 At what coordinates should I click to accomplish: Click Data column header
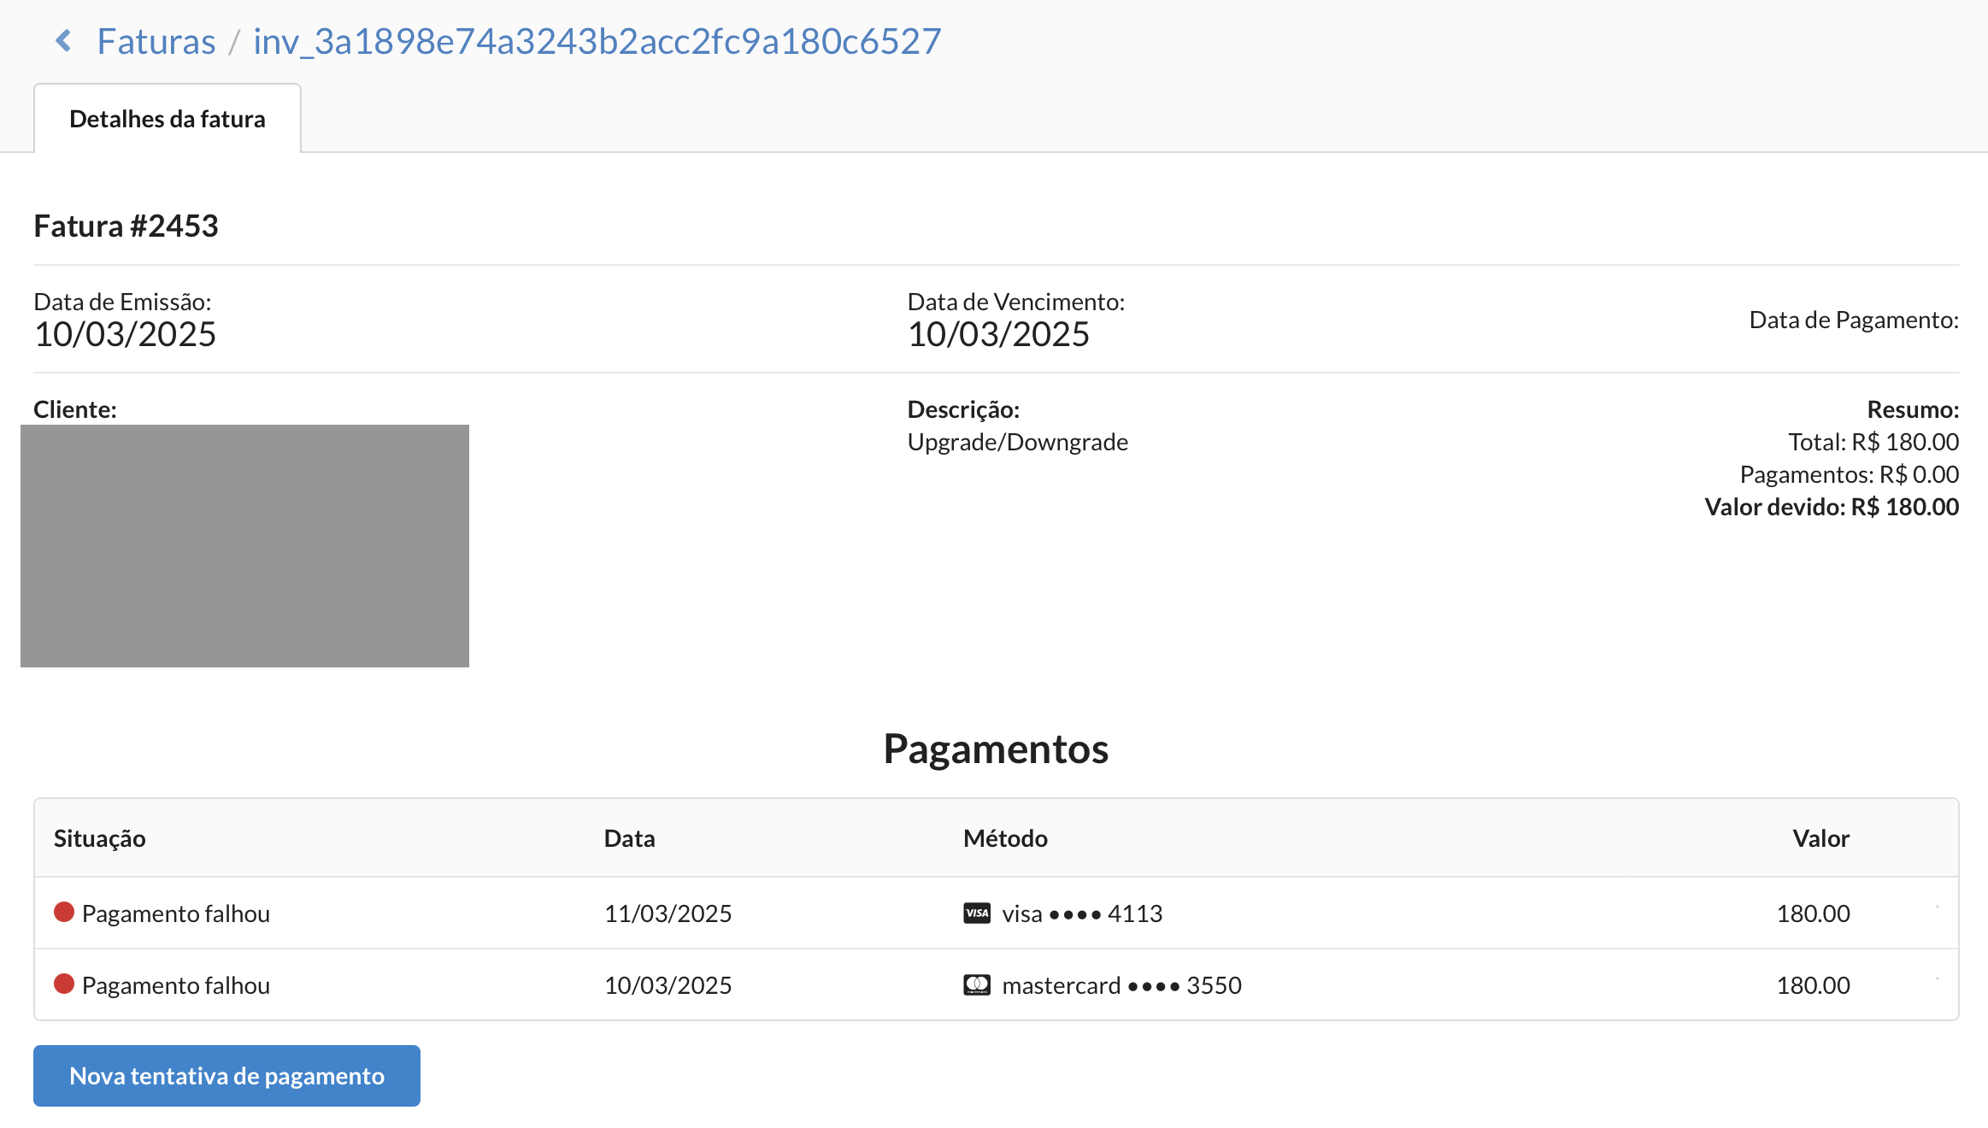pyautogui.click(x=630, y=838)
